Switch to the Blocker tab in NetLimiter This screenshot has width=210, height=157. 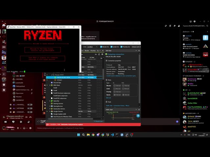click(x=87, y=51)
